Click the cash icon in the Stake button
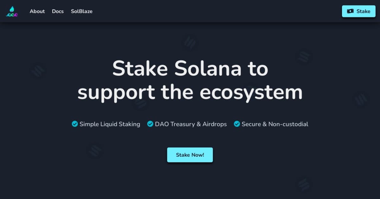Viewport: 380px width, 199px height. point(350,11)
